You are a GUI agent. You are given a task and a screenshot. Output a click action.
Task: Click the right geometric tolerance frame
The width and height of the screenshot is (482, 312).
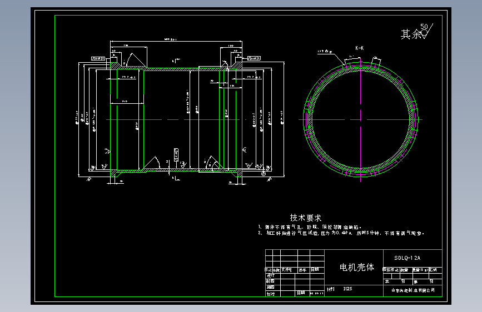254,58
